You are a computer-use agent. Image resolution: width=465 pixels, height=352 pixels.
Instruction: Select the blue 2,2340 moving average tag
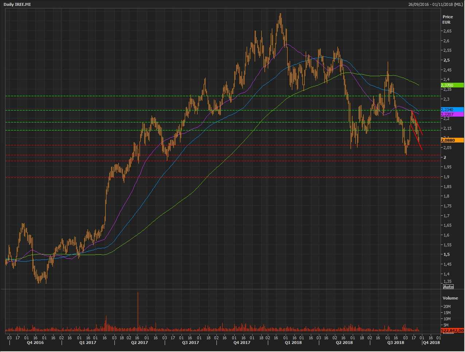pyautogui.click(x=452, y=109)
